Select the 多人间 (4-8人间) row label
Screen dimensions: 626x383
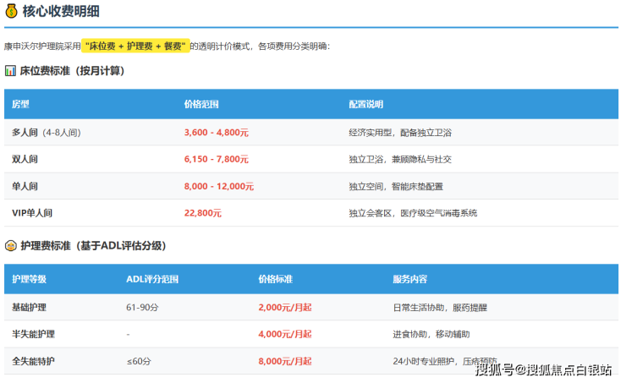point(47,133)
